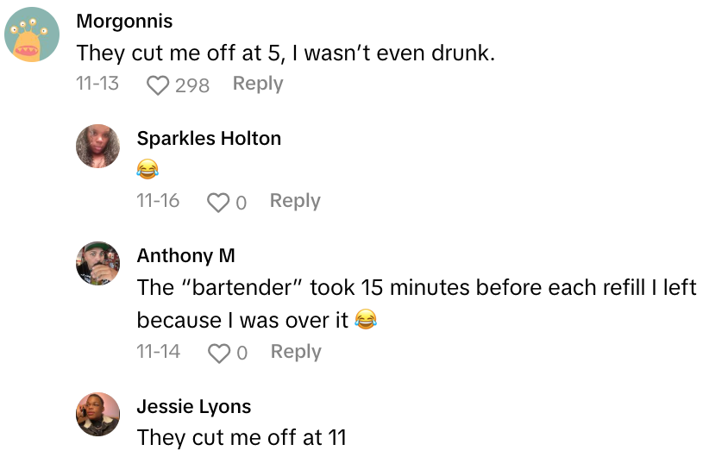Click the 298 like count
Screen dimensions: 728x457
point(192,85)
